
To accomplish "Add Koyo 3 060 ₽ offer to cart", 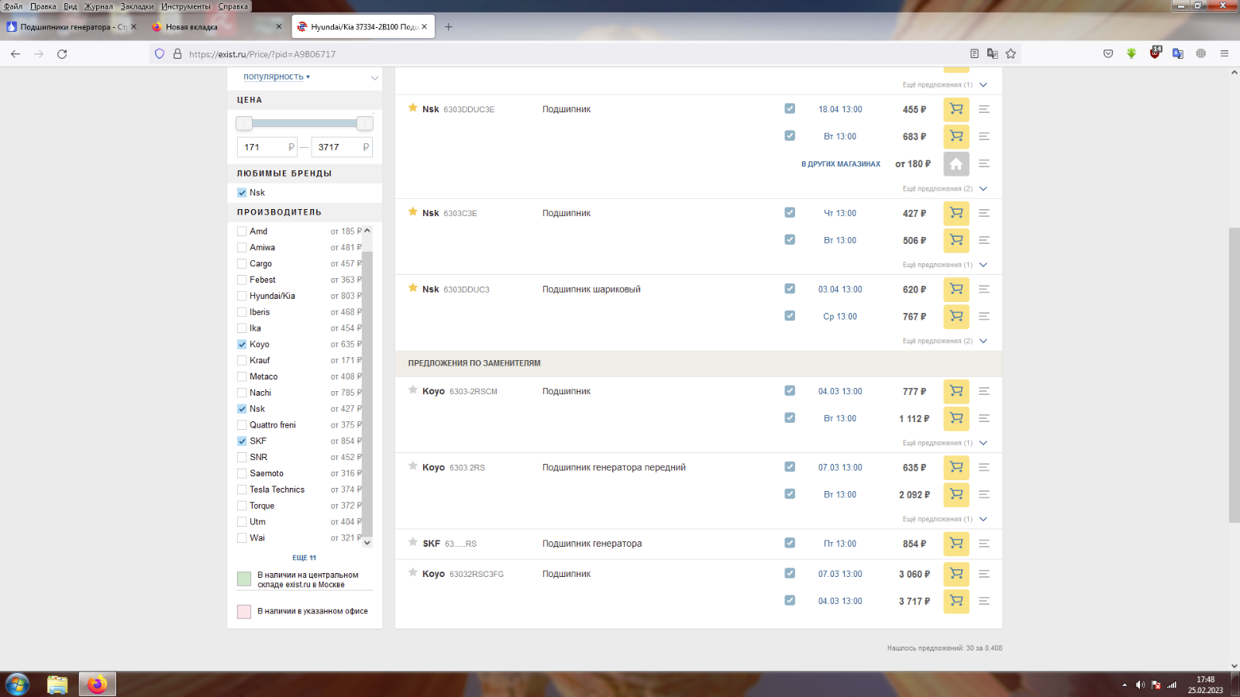I will click(956, 574).
